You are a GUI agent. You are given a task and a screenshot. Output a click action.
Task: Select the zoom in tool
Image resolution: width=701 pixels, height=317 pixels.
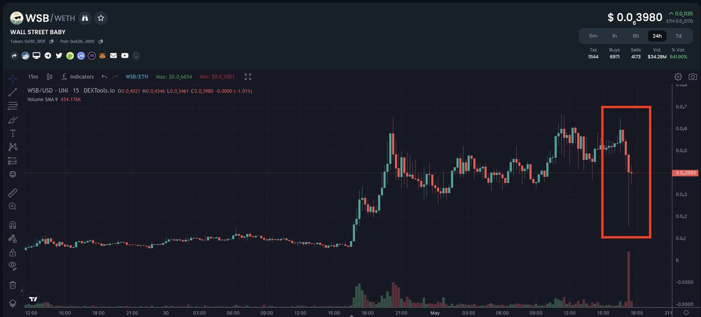coord(12,206)
